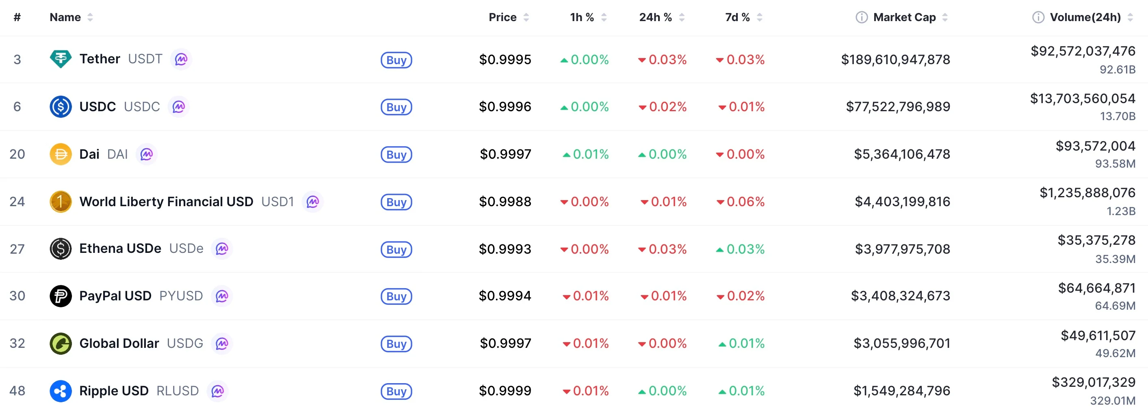Click the USDC coin logo icon
The image size is (1148, 414).
61,107
